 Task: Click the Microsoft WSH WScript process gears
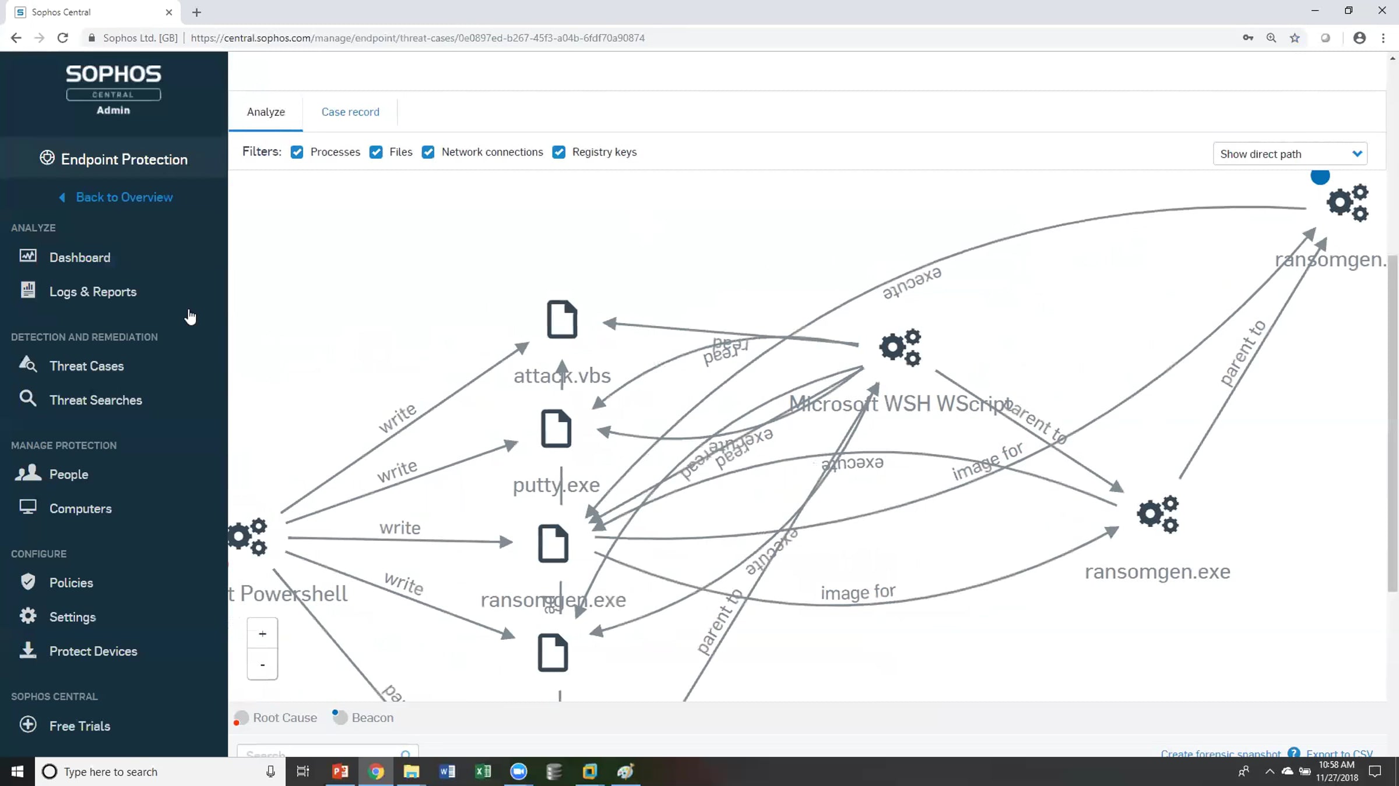901,348
